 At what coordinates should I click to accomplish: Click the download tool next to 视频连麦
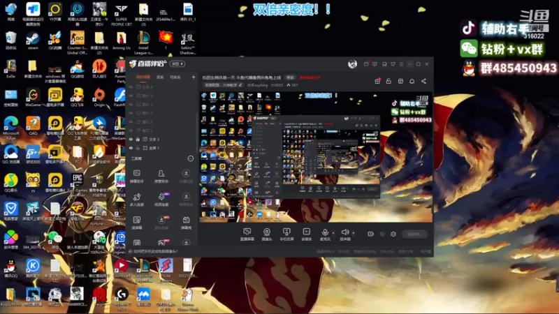186,200
